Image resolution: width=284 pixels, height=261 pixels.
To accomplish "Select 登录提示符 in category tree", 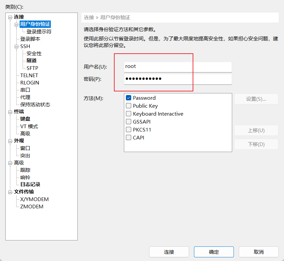I will click(x=39, y=31).
